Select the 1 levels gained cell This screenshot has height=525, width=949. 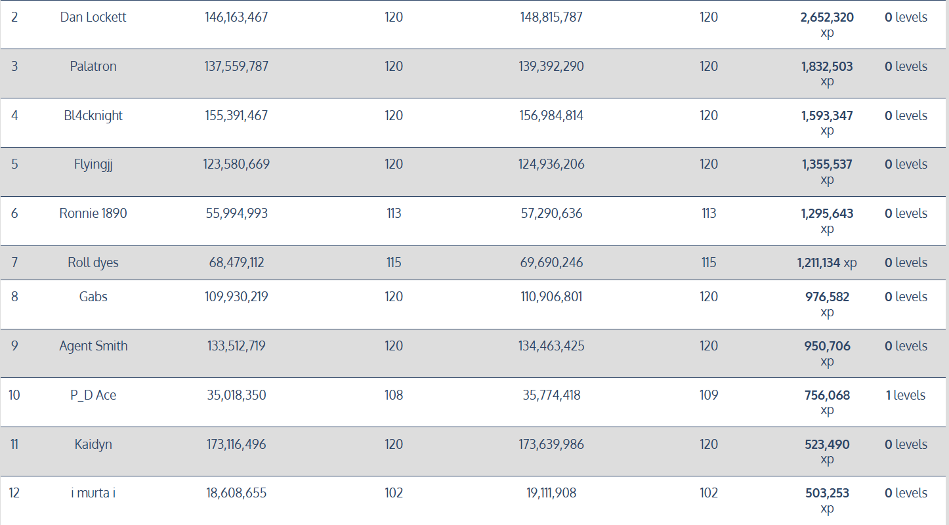pyautogui.click(x=906, y=396)
